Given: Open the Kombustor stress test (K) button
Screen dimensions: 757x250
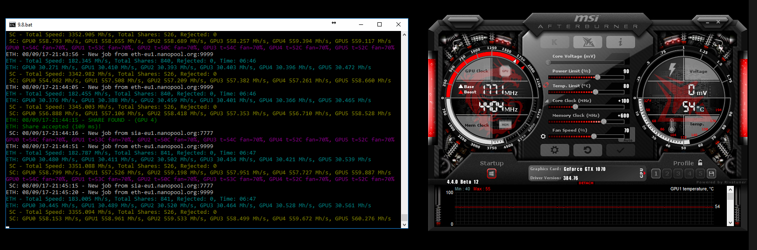Looking at the screenshot, I should click(x=555, y=42).
